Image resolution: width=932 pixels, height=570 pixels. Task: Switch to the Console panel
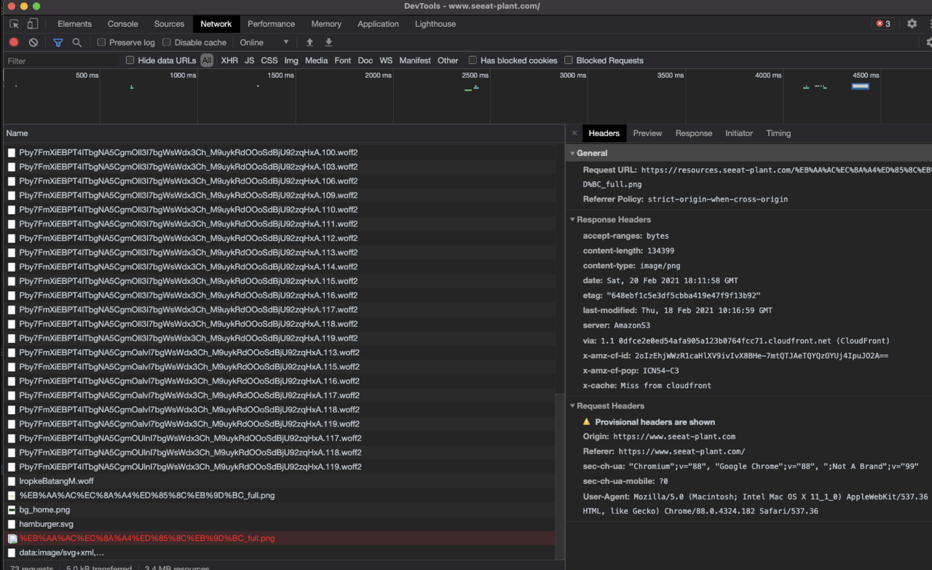(x=123, y=24)
